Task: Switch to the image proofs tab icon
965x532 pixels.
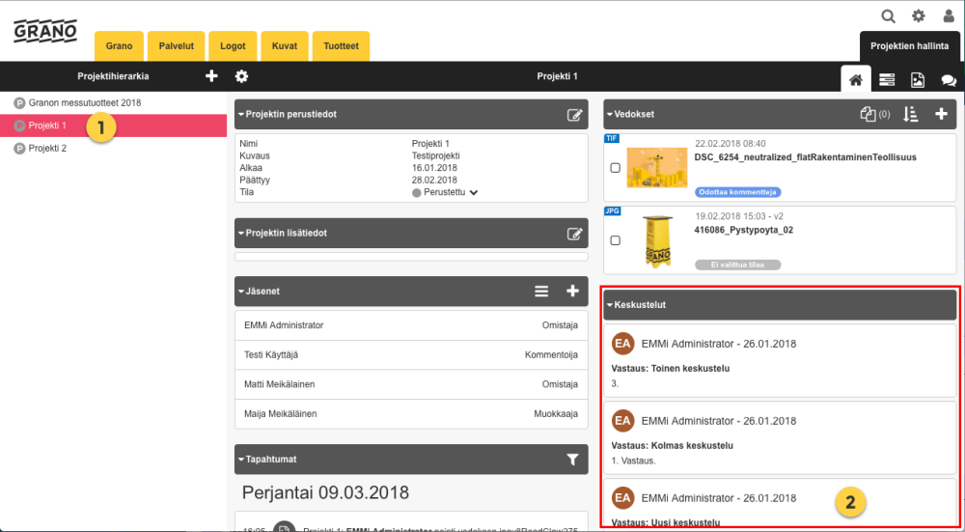Action: click(918, 79)
